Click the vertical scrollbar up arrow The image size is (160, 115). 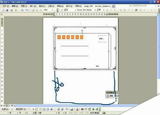[158, 15]
